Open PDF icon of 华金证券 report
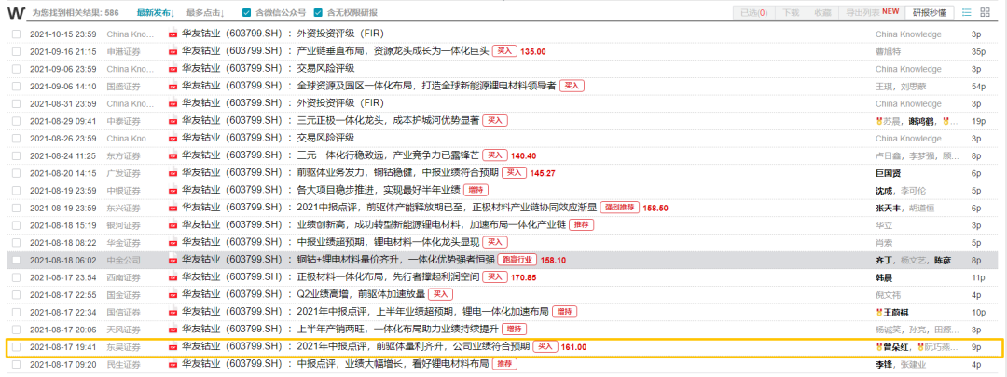The width and height of the screenshot is (1007, 377). (x=172, y=242)
